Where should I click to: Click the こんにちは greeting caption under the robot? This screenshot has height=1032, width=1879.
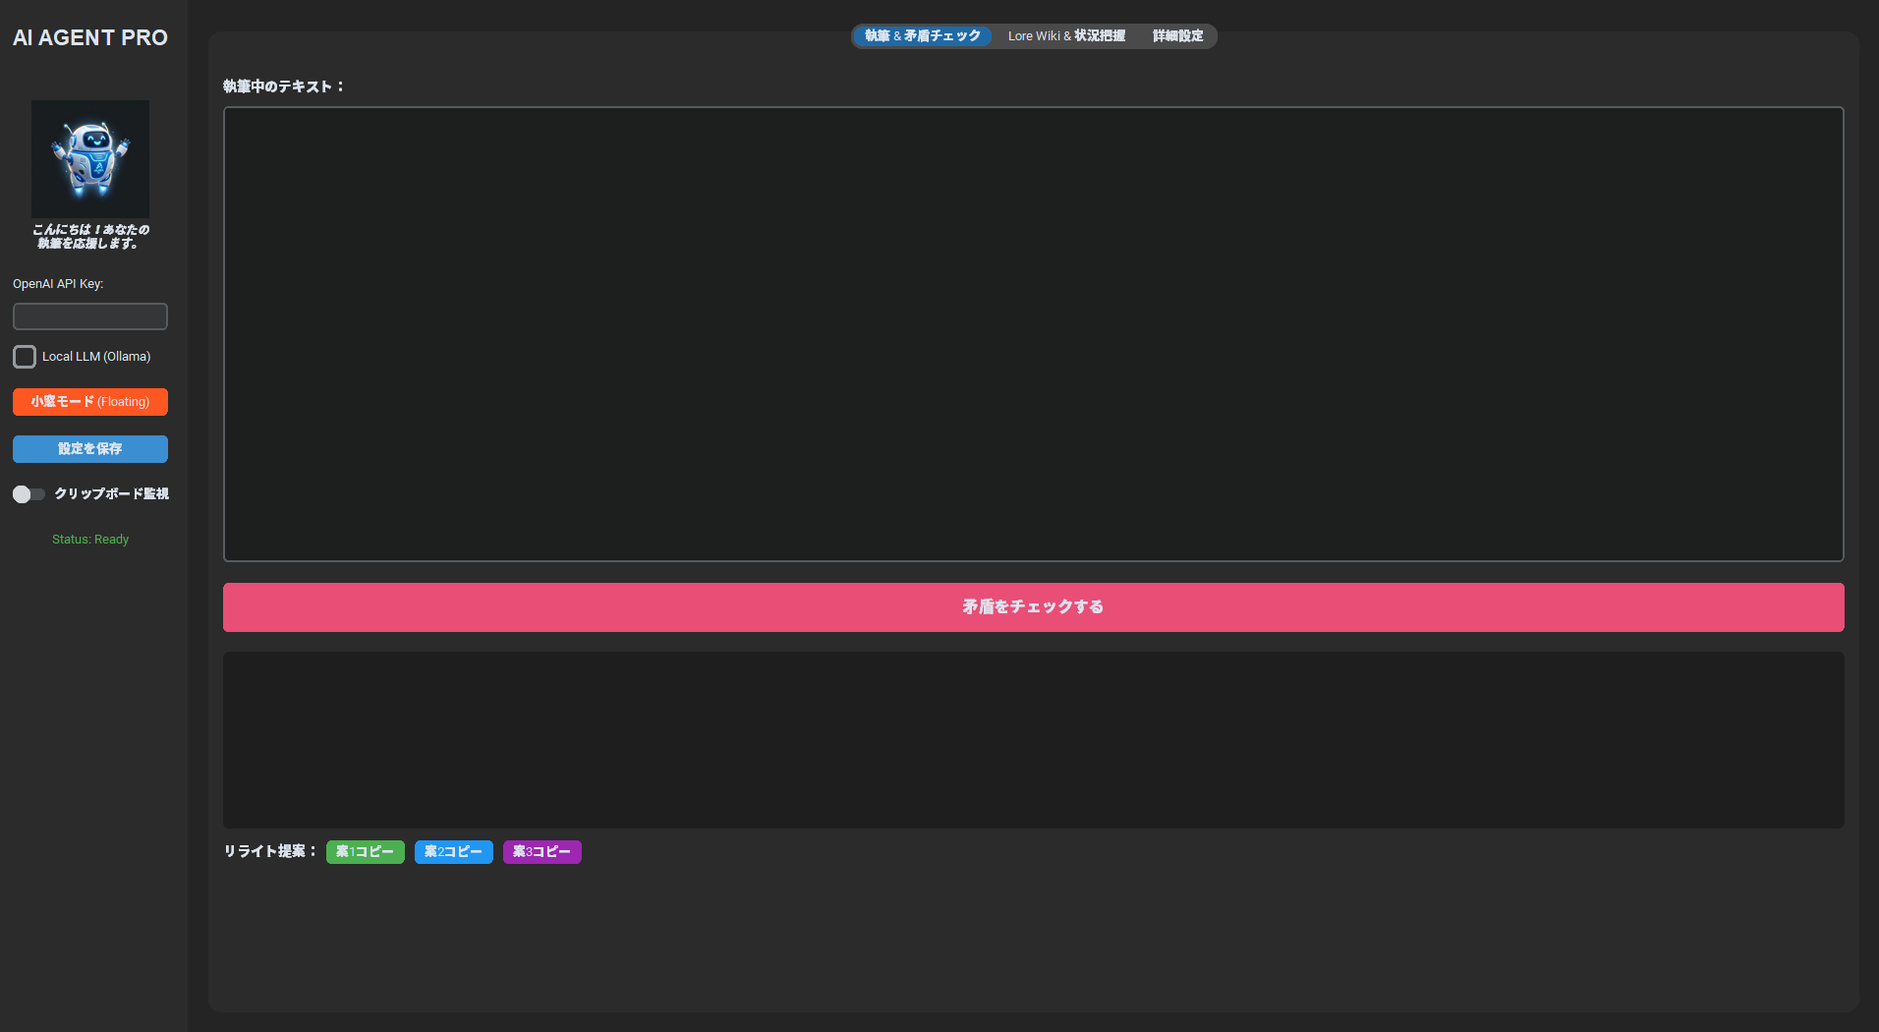click(x=90, y=237)
